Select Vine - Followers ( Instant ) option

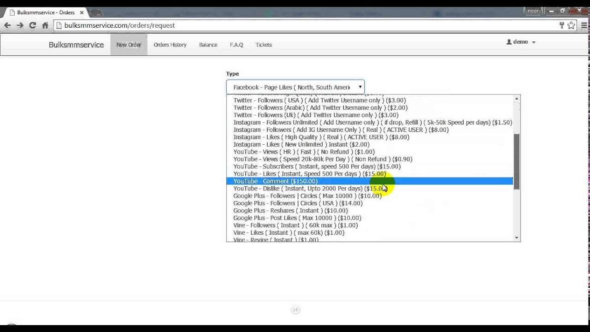pos(370,225)
